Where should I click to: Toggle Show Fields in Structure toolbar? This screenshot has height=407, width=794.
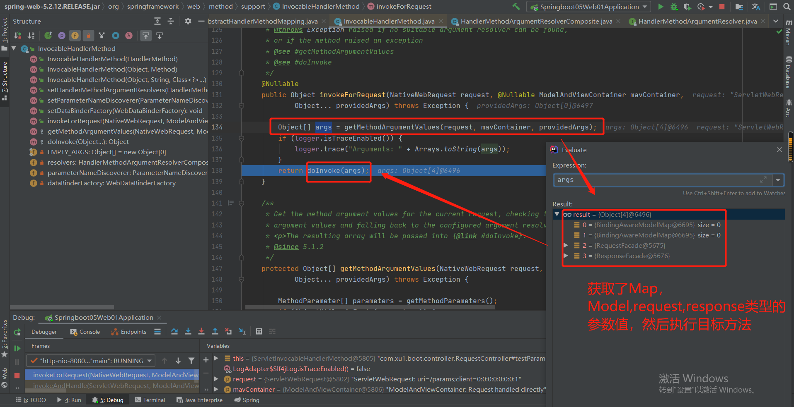click(x=75, y=36)
